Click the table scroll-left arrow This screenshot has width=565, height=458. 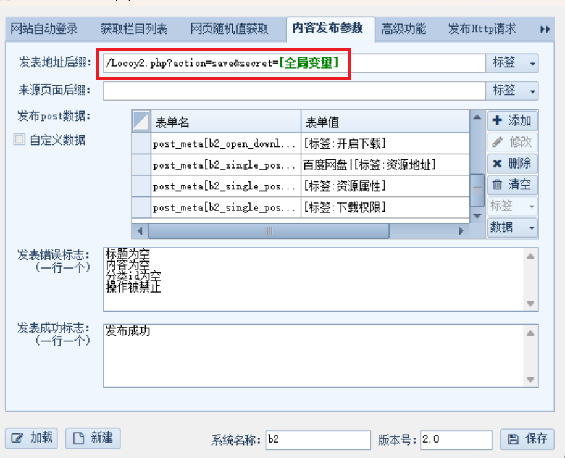coord(140,231)
